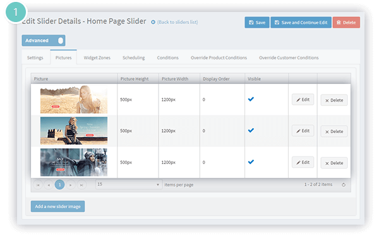Open Override Customer Conditions tab
The height and width of the screenshot is (236, 379).
tap(289, 57)
